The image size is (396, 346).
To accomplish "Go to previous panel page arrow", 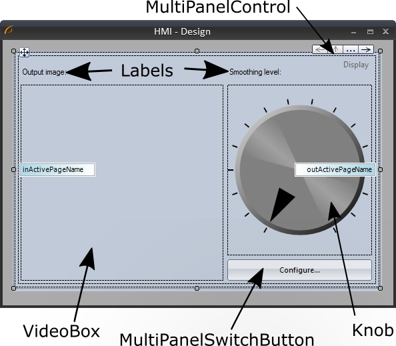I will pos(320,49).
